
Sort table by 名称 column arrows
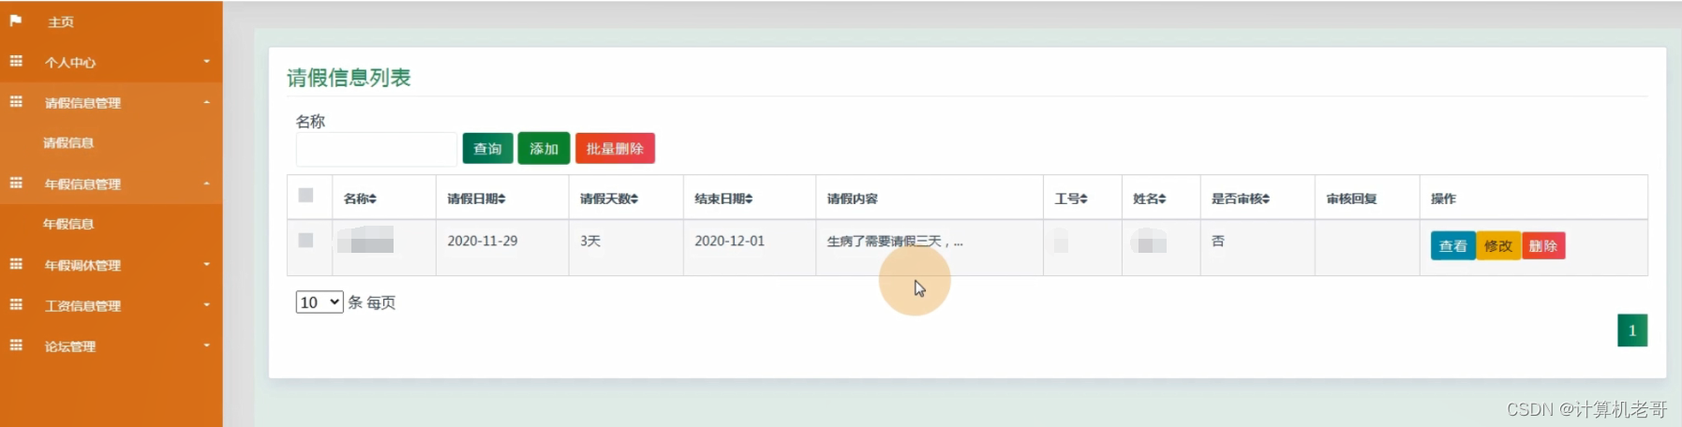[x=373, y=199]
